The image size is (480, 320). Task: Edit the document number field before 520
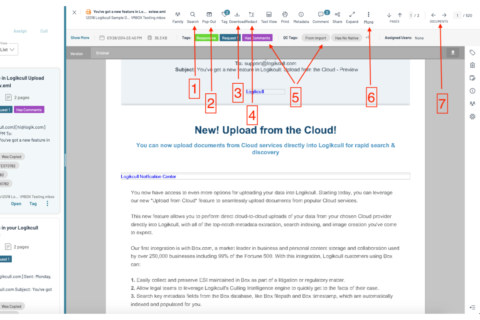click(457, 15)
